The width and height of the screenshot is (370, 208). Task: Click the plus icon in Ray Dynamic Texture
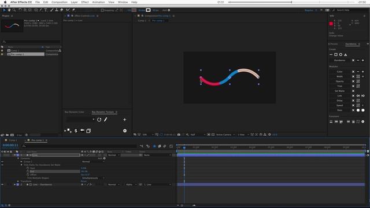(x=125, y=120)
